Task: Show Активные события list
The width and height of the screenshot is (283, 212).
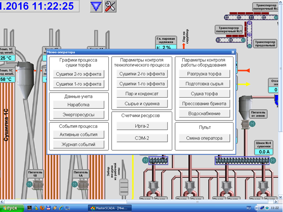Action: (78, 134)
